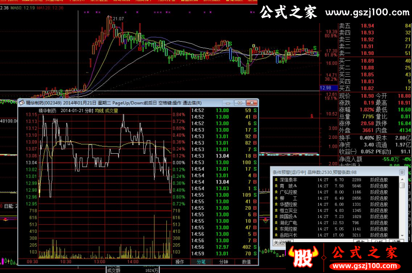The height and width of the screenshot is (273, 412).
Task: Click the star icon beside 湖北广电
Action: [x=276, y=223]
